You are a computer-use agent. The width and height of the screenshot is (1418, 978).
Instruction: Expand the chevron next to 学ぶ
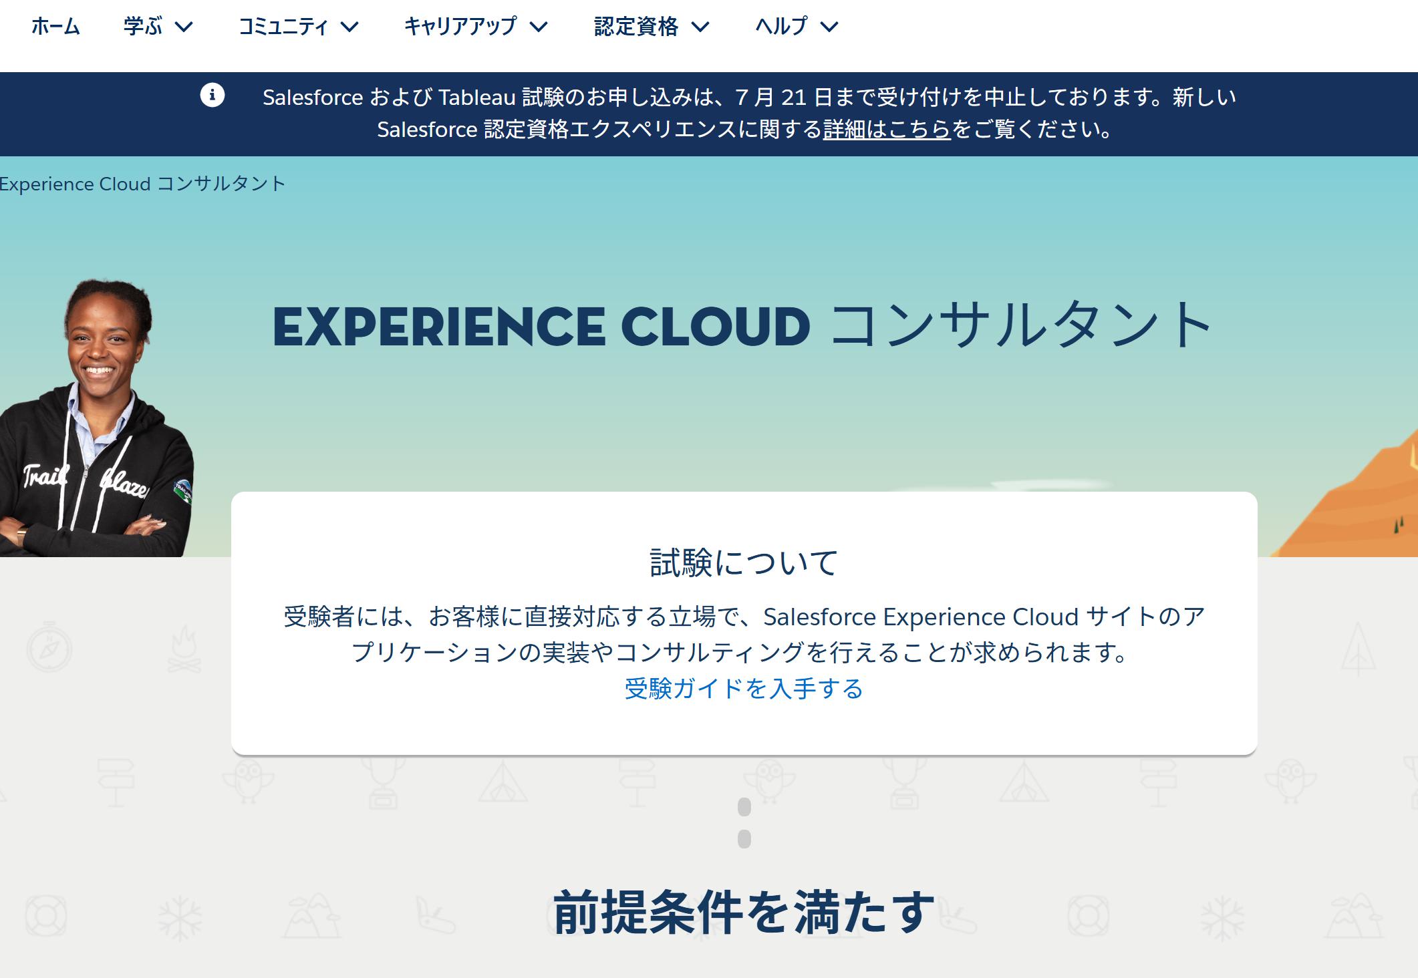pyautogui.click(x=184, y=27)
